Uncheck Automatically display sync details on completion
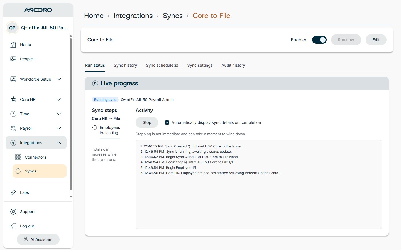 pyautogui.click(x=167, y=122)
